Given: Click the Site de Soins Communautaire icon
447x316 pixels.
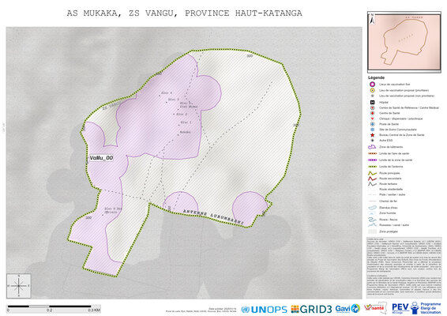Looking at the screenshot, I should point(372,130).
